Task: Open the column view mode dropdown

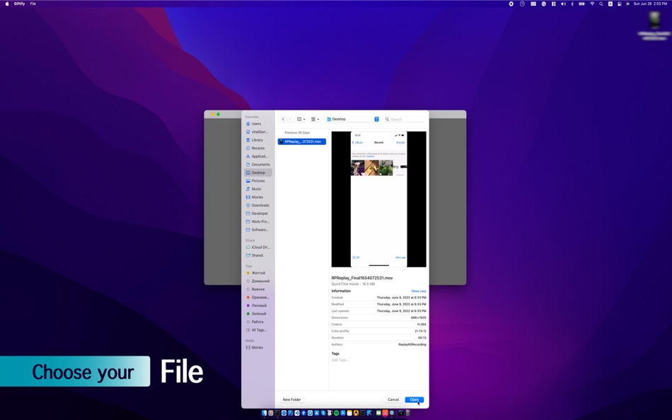Action: [x=301, y=119]
